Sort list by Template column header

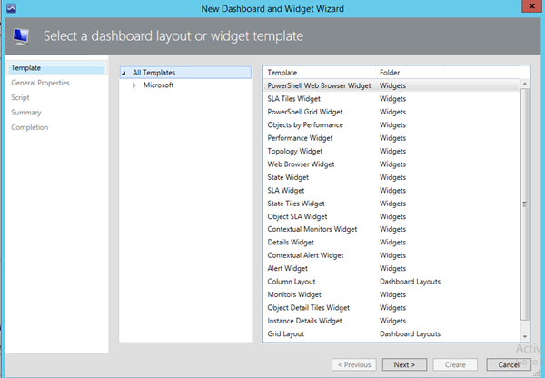[x=282, y=72]
